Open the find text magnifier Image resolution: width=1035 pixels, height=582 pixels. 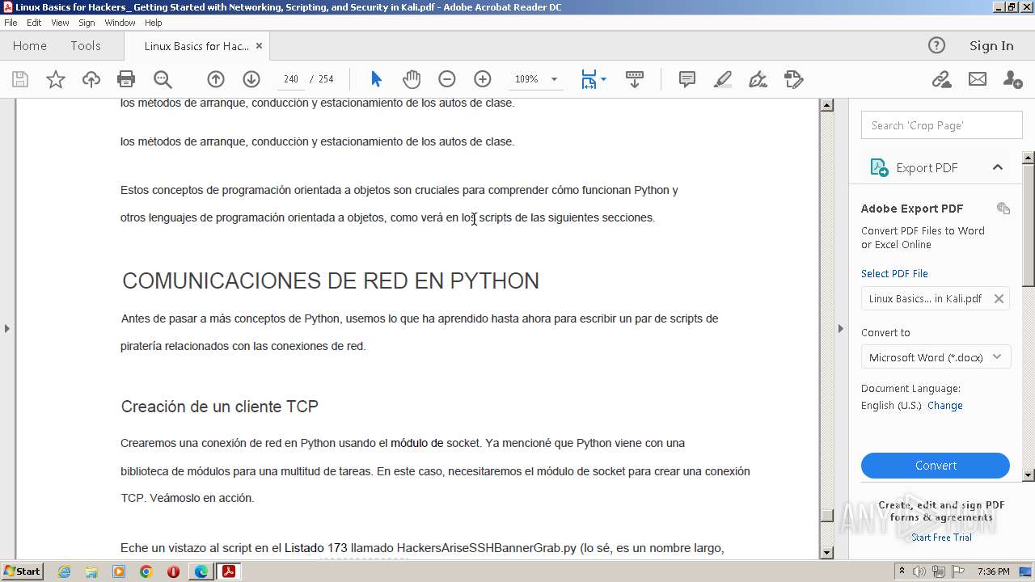pos(163,79)
